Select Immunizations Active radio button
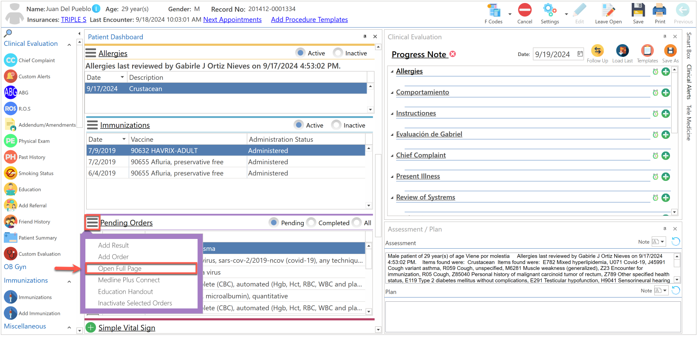 [x=299, y=125]
